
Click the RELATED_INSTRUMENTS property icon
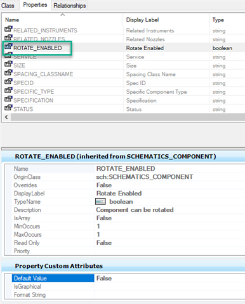click(8, 29)
